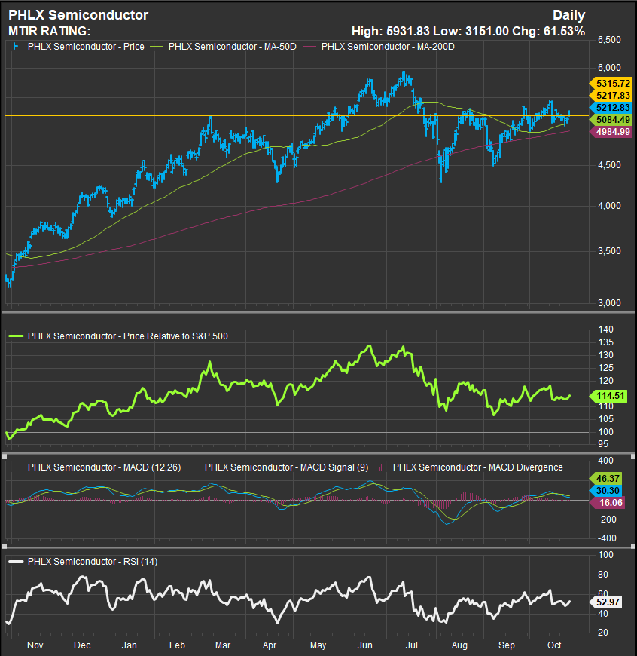Click the Jan month label on time axis
The image size is (637, 656).
129,645
